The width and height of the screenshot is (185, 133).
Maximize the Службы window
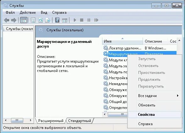[166, 6]
